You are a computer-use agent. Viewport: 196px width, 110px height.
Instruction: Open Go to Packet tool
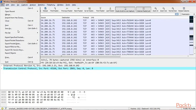pyautogui.click(x=89, y=9)
